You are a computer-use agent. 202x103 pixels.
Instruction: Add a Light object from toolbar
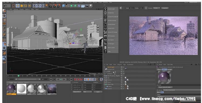click(91, 6)
